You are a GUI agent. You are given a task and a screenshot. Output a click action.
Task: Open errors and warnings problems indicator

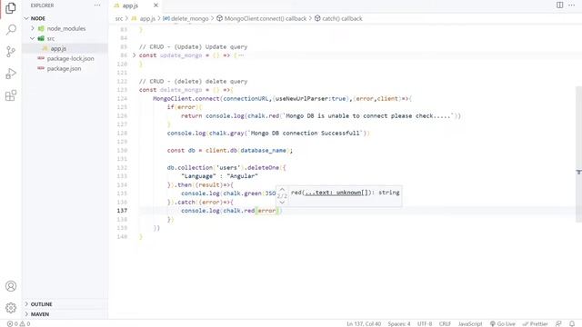pyautogui.click(x=18, y=323)
